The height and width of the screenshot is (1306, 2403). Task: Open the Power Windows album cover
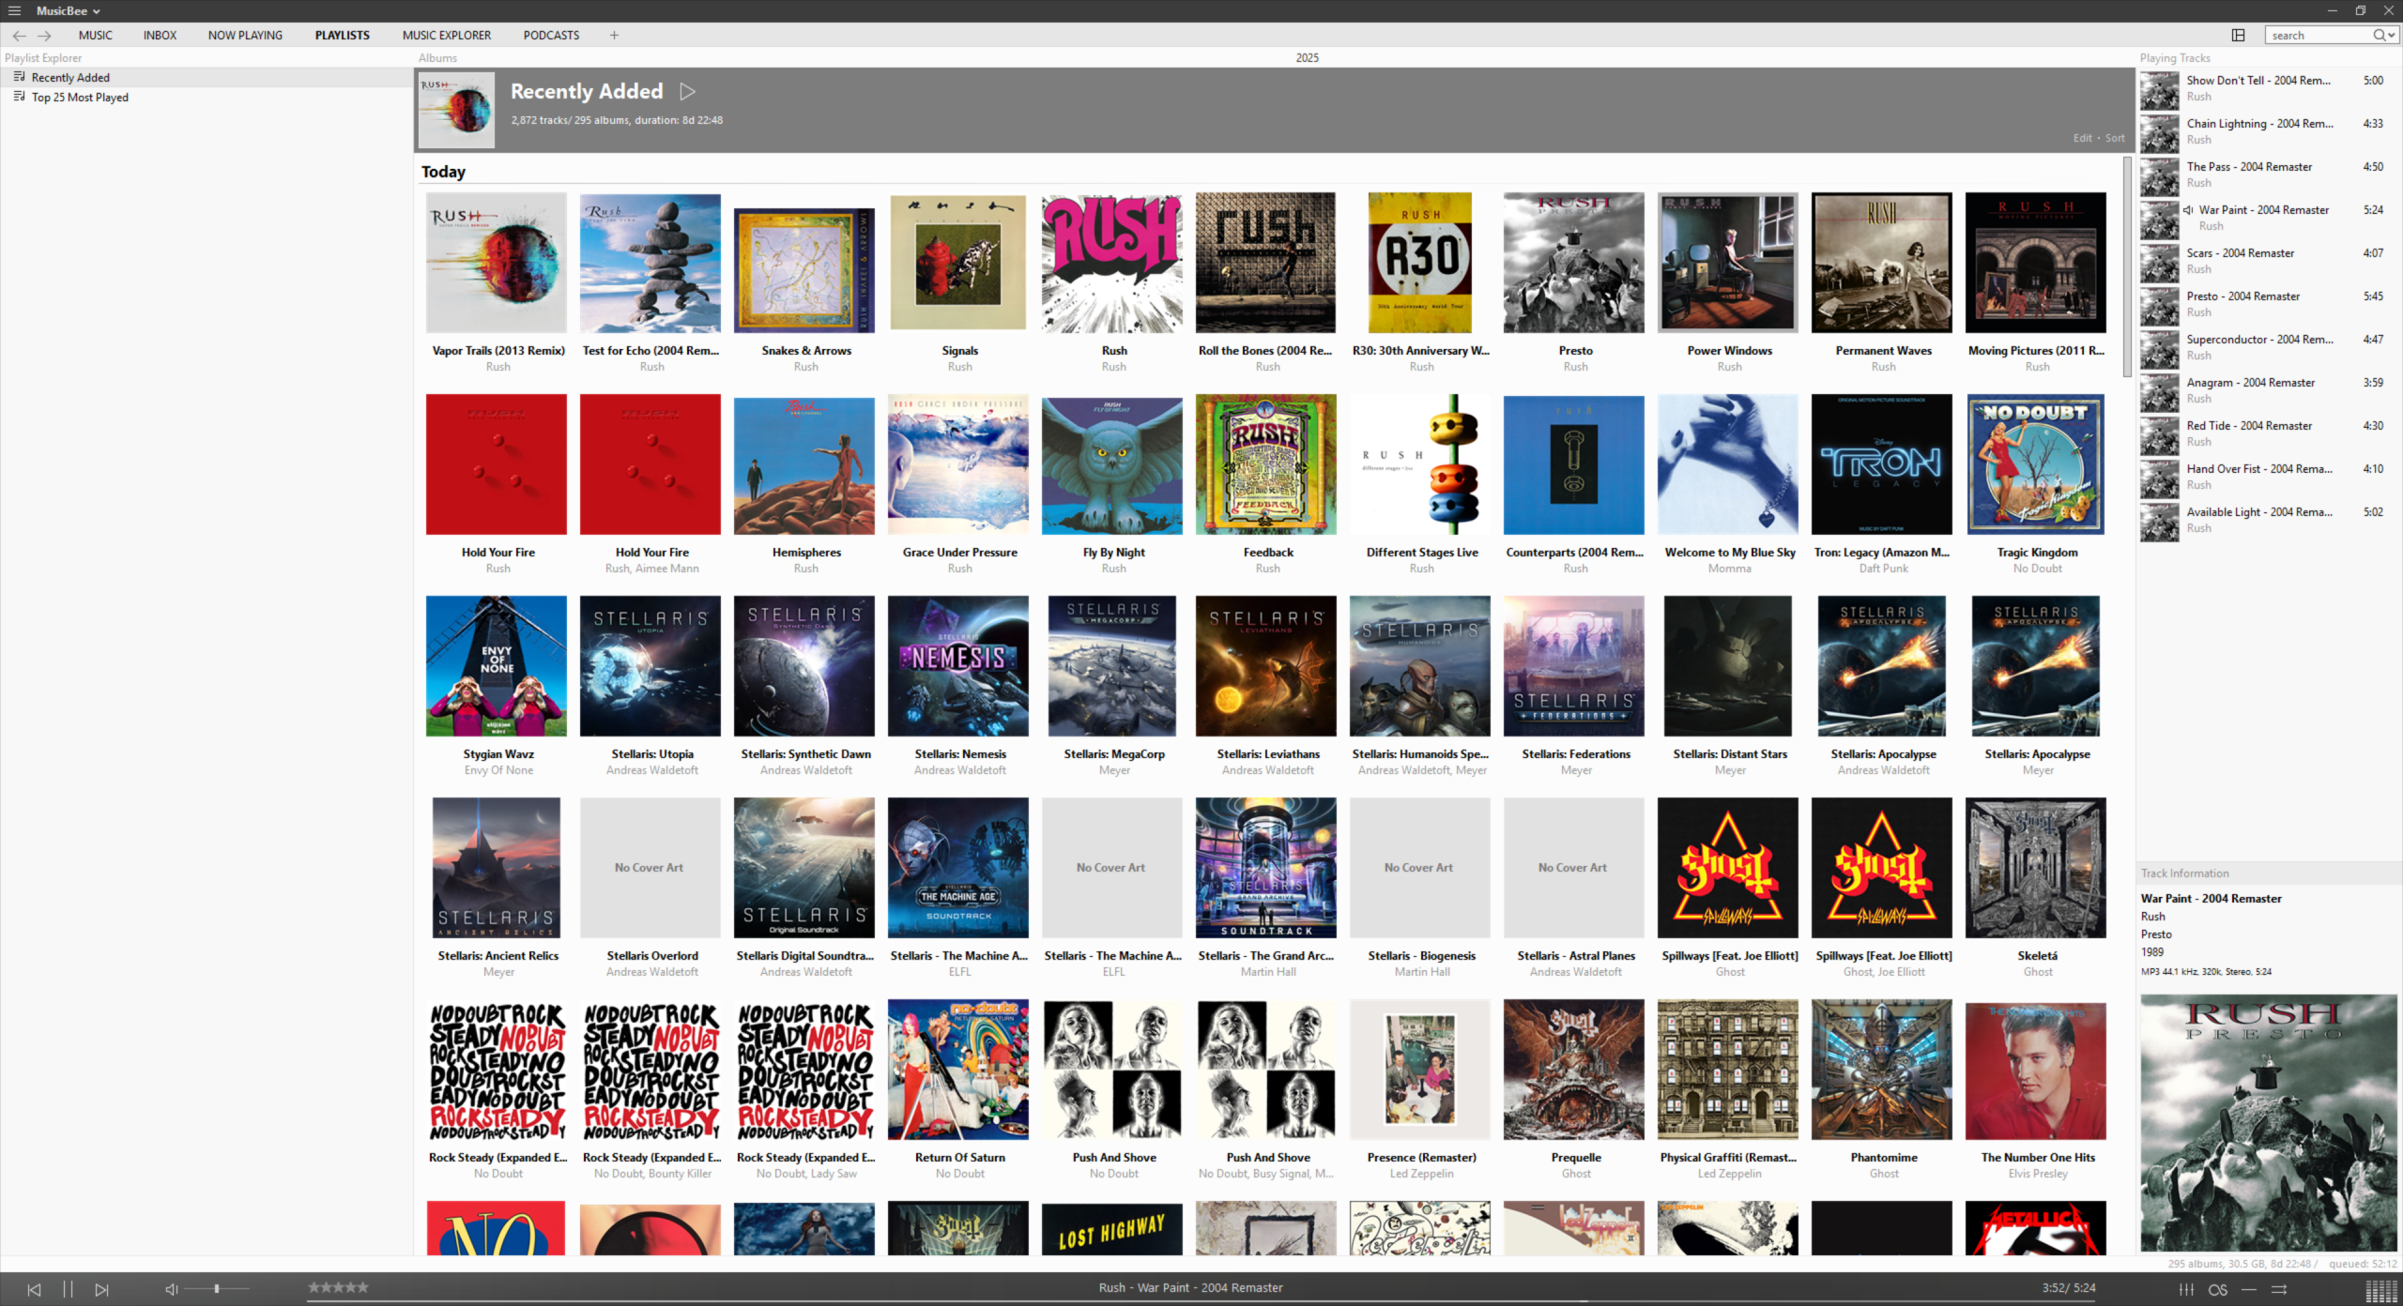[x=1728, y=263]
